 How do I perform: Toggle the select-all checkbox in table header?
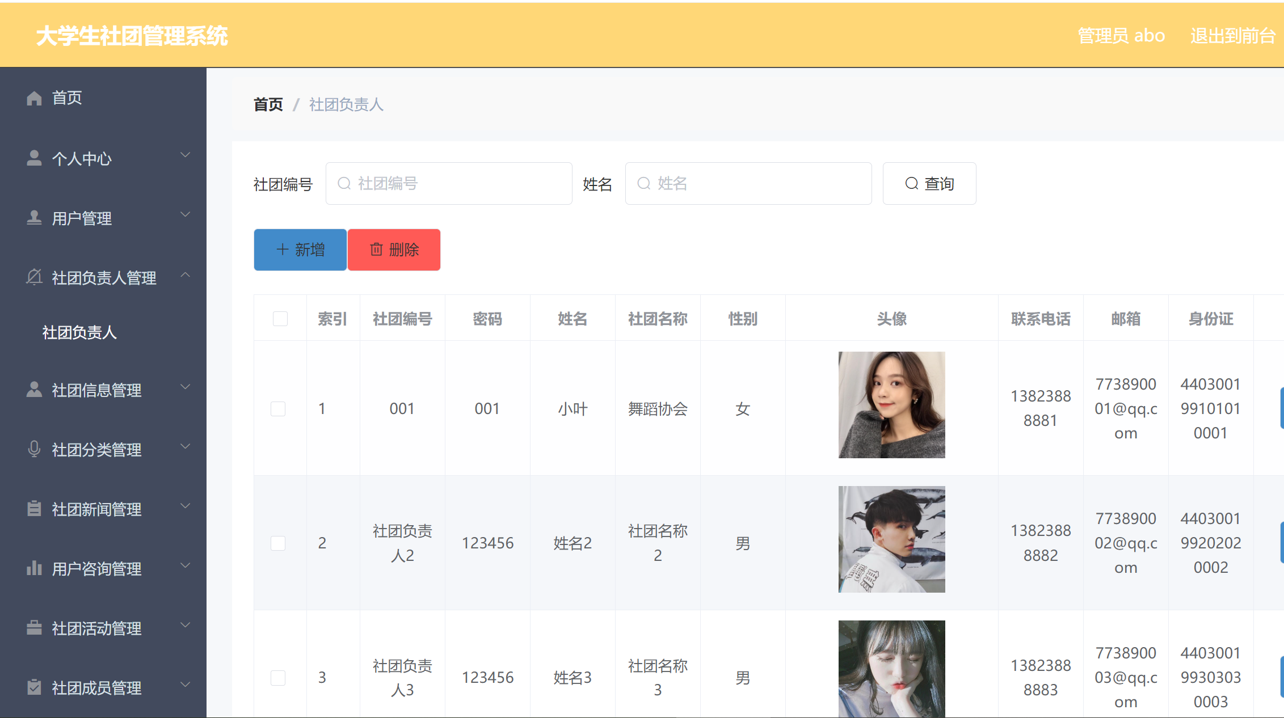(280, 319)
